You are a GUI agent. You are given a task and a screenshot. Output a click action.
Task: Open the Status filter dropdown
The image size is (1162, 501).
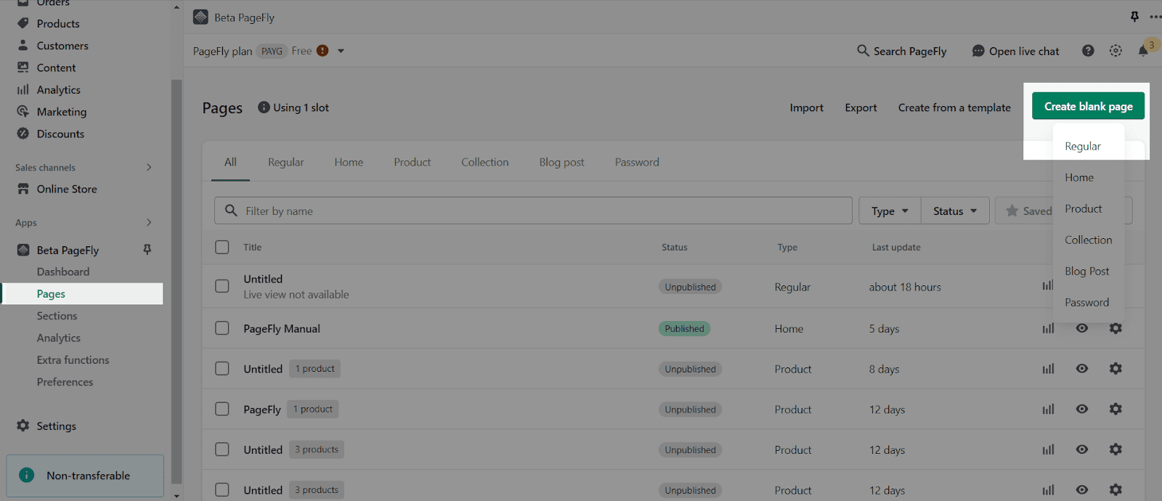coord(955,211)
